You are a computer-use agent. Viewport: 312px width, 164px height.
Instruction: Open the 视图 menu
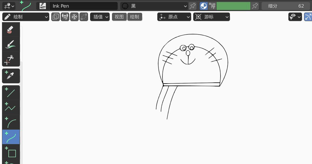click(x=119, y=17)
